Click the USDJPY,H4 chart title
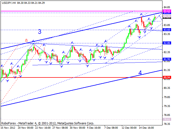The image size is (173, 130). tap(9, 2)
